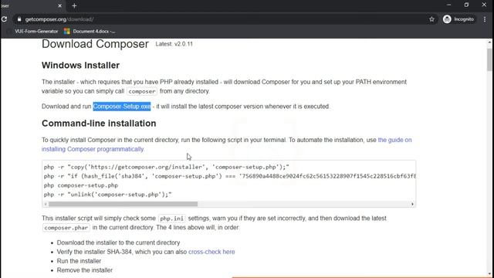Open the Incognito profile indicator

tap(458, 19)
